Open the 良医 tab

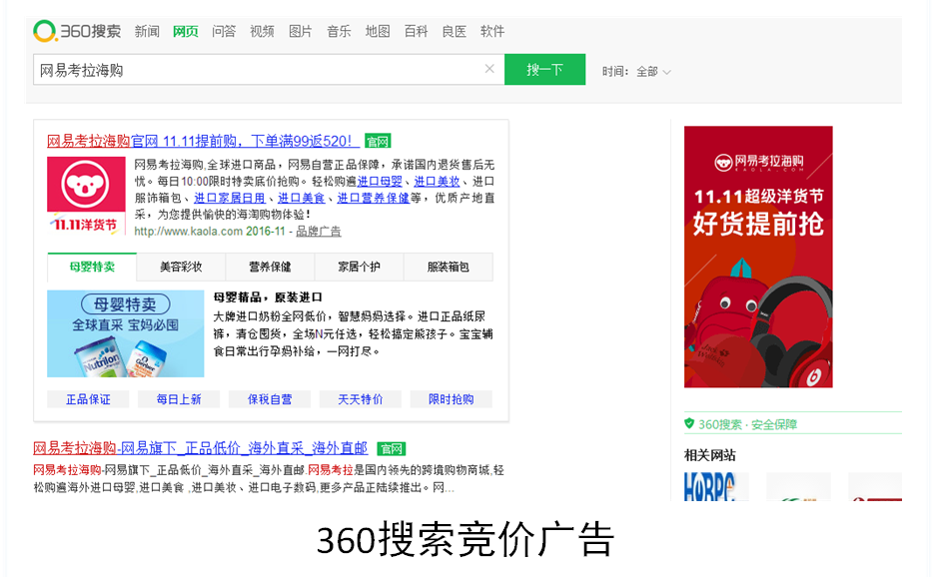[x=454, y=31]
